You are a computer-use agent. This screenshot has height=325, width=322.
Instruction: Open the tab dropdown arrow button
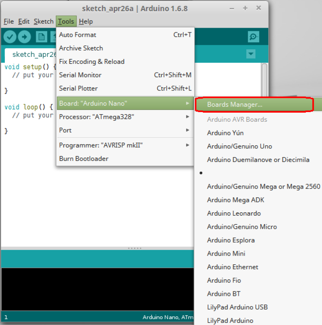(x=250, y=54)
